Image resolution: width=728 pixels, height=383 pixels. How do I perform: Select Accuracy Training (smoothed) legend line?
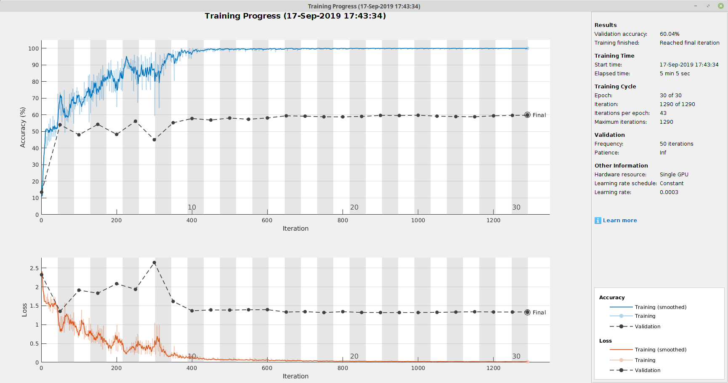pos(621,307)
